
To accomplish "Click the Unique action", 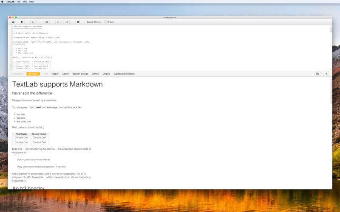I will click(x=106, y=74).
